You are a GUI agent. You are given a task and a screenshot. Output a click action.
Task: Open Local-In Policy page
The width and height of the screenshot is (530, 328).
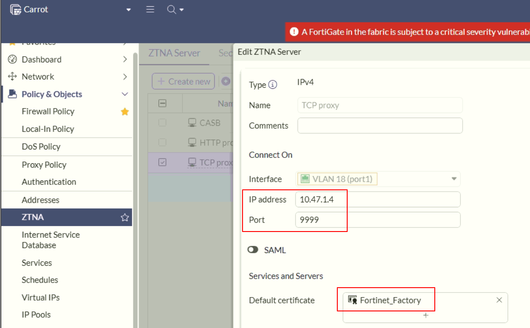(48, 129)
